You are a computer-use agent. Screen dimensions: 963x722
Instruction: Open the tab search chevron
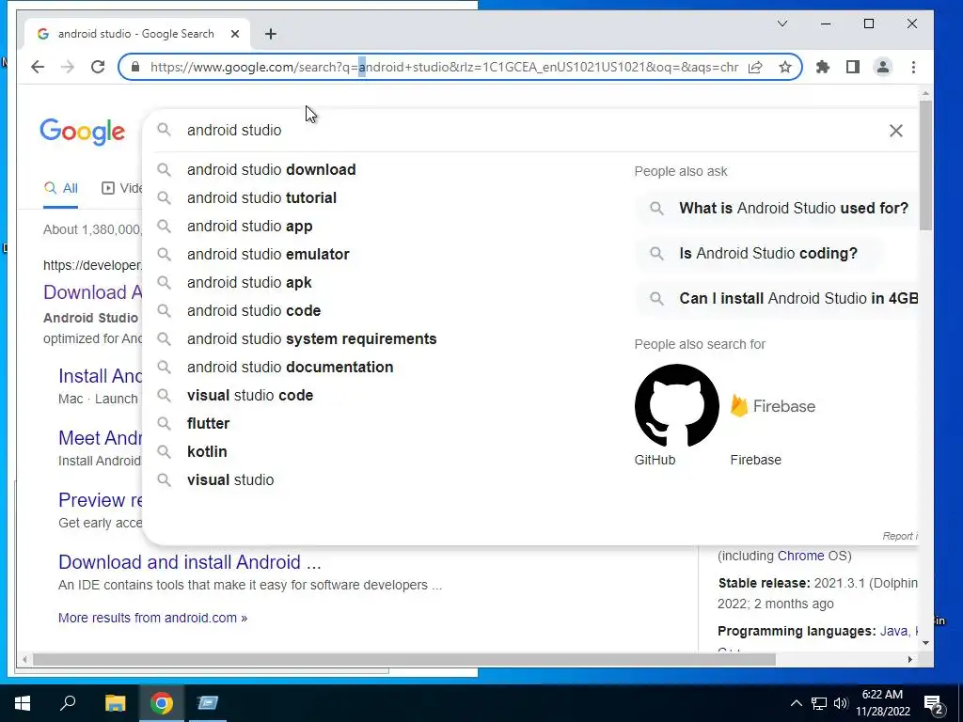782,24
